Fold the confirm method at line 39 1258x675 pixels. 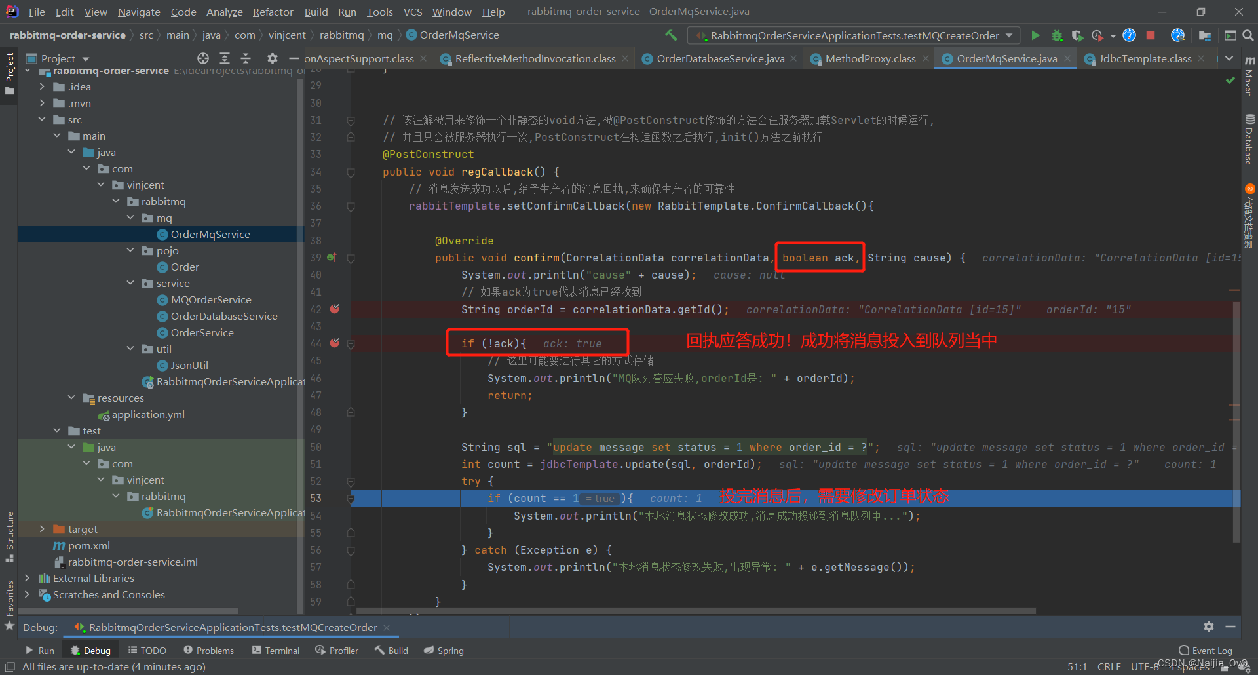tap(351, 258)
